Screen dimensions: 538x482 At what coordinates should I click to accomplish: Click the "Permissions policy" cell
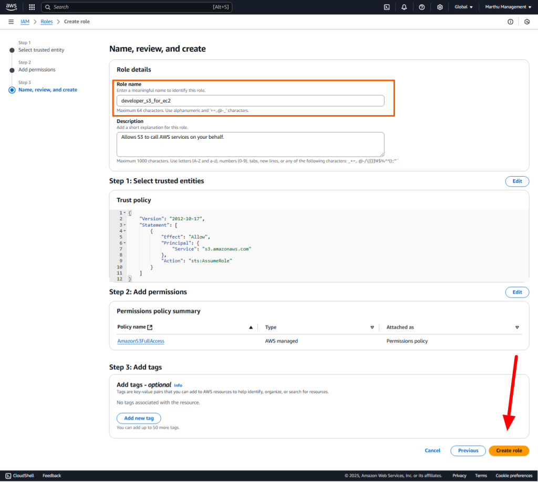[407, 341]
